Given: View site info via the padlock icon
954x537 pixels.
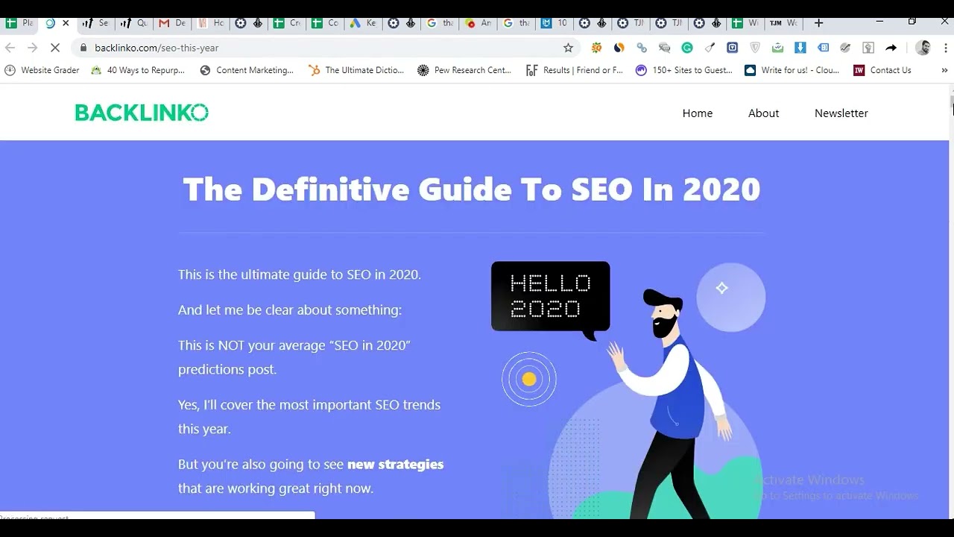Looking at the screenshot, I should pos(83,48).
